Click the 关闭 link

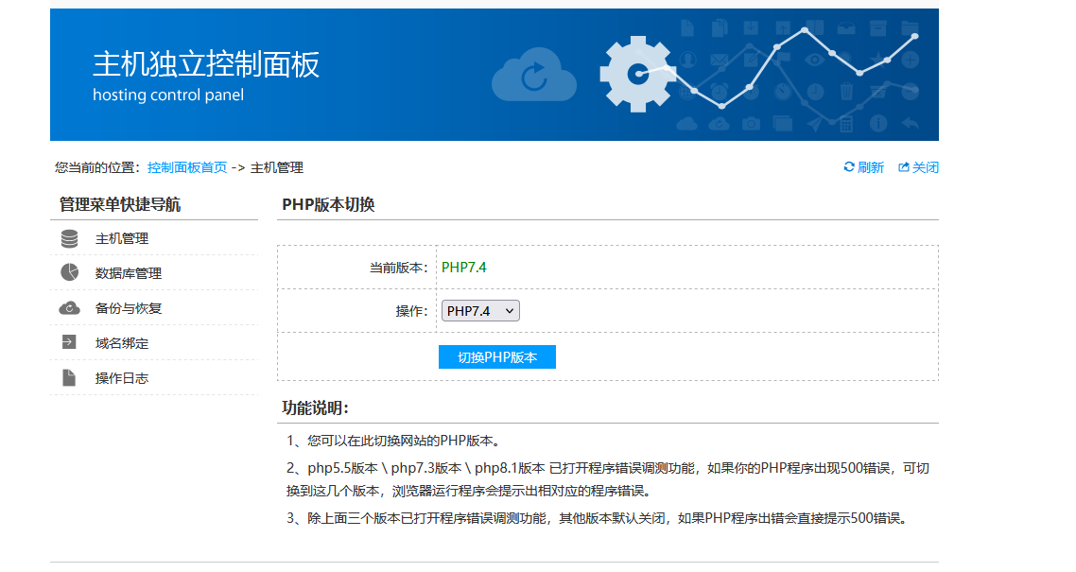click(x=925, y=167)
